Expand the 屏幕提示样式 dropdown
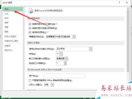 click(74, 37)
